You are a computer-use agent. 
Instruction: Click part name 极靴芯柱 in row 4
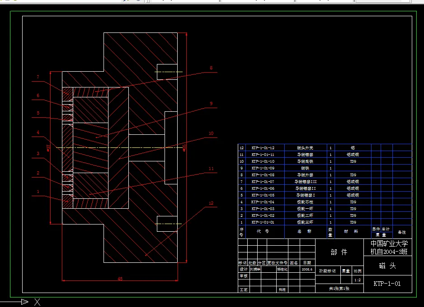305,202
